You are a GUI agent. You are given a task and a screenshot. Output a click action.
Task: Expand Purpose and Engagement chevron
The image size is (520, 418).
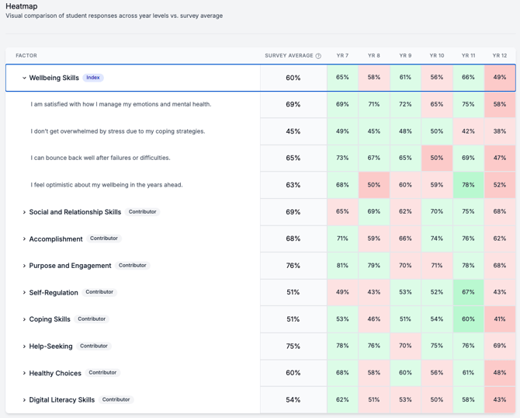[x=24, y=266]
